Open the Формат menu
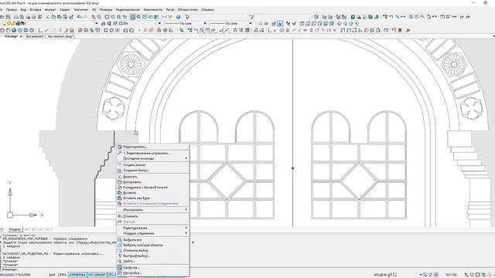The height and width of the screenshot is (278, 495). (x=50, y=10)
